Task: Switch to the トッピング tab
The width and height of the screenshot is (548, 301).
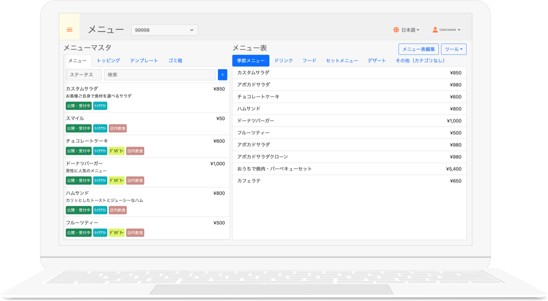Action: tap(108, 61)
